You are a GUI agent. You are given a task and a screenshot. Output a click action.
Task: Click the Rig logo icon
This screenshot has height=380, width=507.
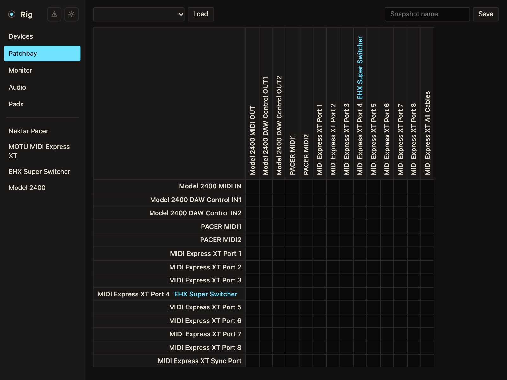pyautogui.click(x=12, y=14)
